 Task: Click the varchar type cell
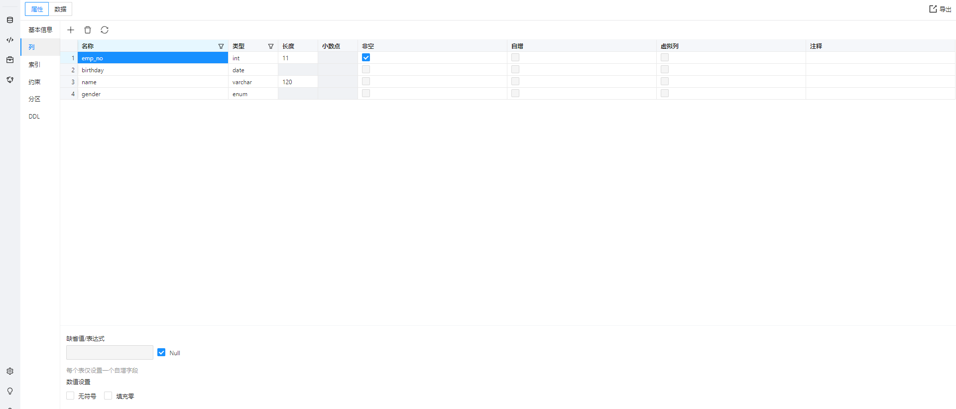[x=253, y=82]
